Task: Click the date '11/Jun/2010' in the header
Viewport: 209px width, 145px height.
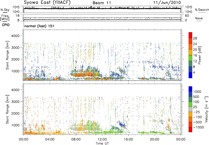Action: tap(167, 3)
